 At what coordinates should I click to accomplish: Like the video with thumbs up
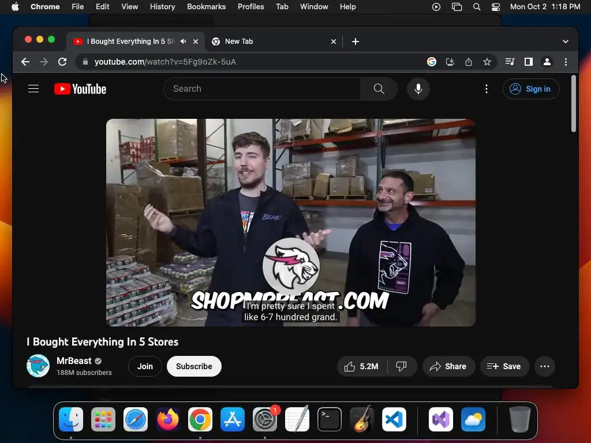[361, 366]
